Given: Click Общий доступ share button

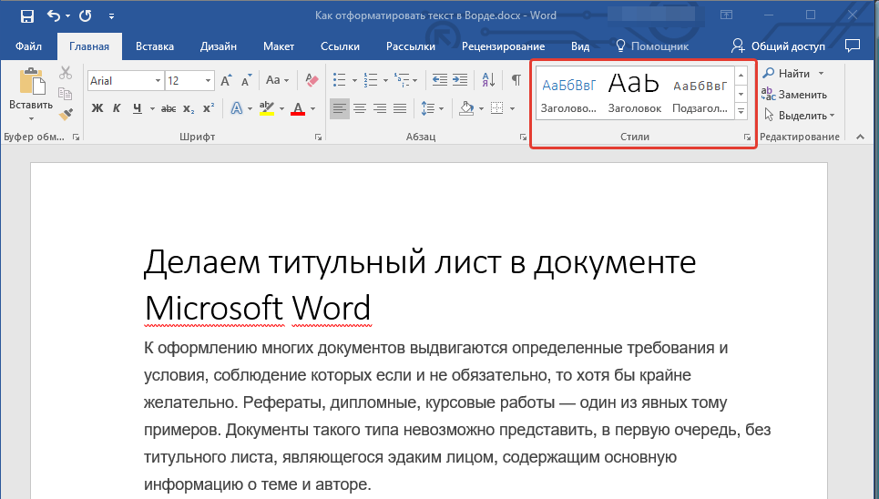Looking at the screenshot, I should pyautogui.click(x=779, y=46).
